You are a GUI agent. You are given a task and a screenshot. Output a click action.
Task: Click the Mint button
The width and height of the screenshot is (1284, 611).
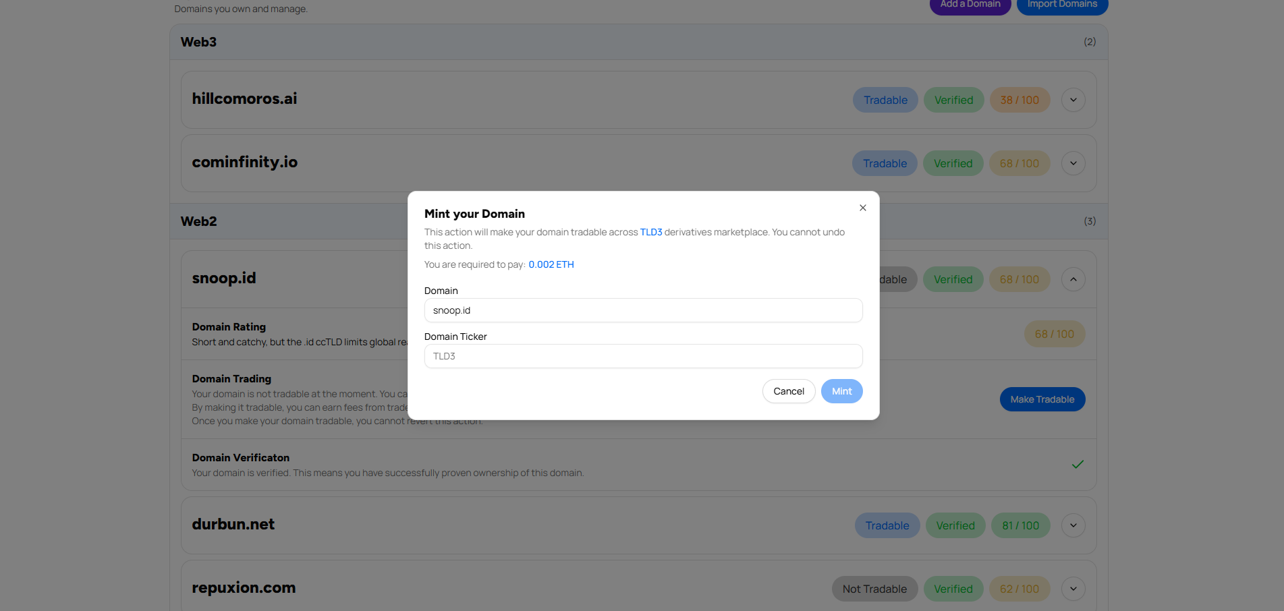841,391
